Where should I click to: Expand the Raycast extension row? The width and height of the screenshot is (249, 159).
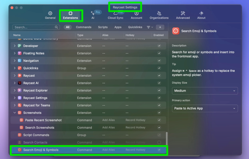click(x=15, y=75)
